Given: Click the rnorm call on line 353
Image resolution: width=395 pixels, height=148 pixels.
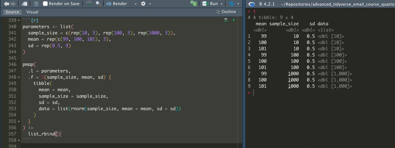Looking at the screenshot, I should pos(124,108).
